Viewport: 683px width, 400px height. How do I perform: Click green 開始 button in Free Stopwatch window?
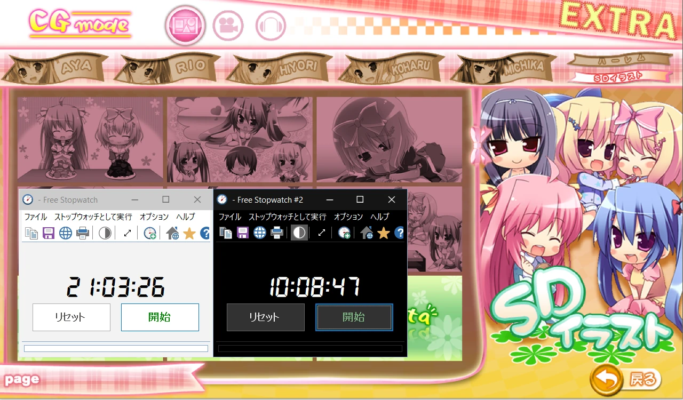[160, 317]
